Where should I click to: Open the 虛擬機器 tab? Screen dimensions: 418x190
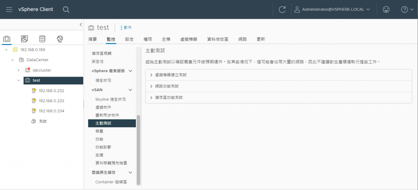point(189,40)
